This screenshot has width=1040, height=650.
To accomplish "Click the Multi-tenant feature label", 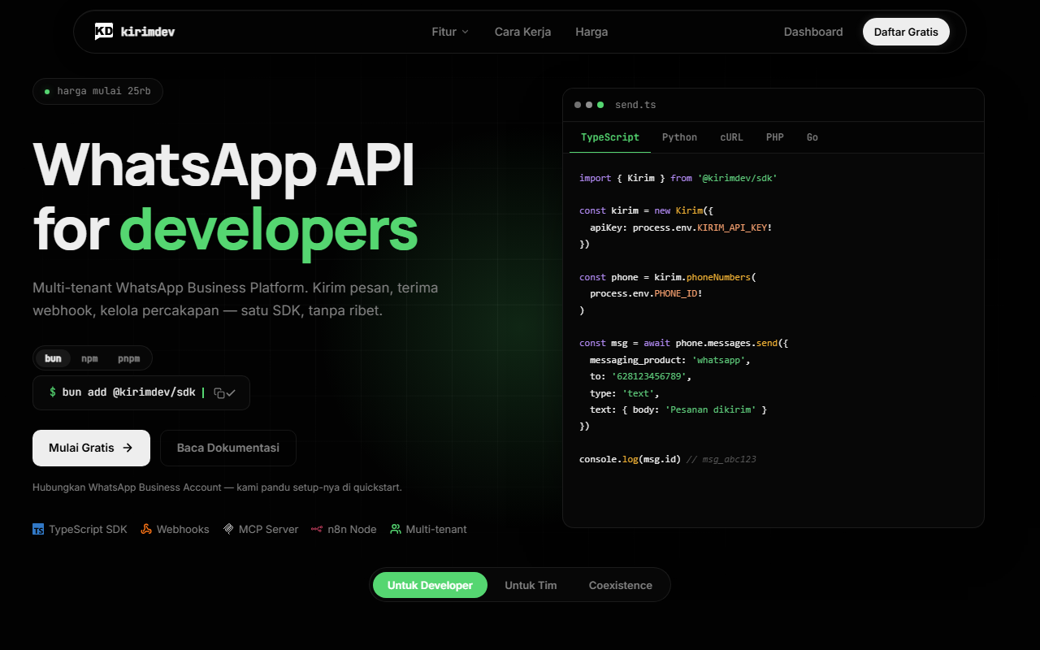I will click(436, 529).
